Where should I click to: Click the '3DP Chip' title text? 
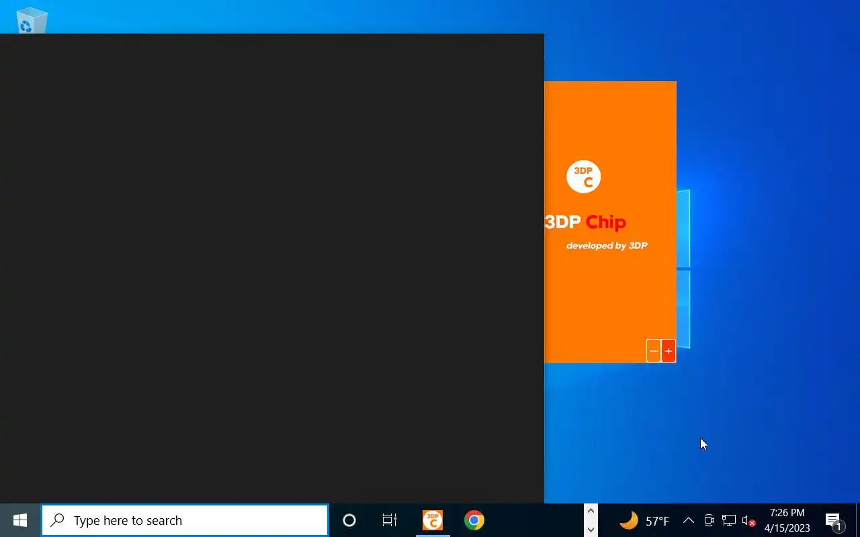click(585, 222)
